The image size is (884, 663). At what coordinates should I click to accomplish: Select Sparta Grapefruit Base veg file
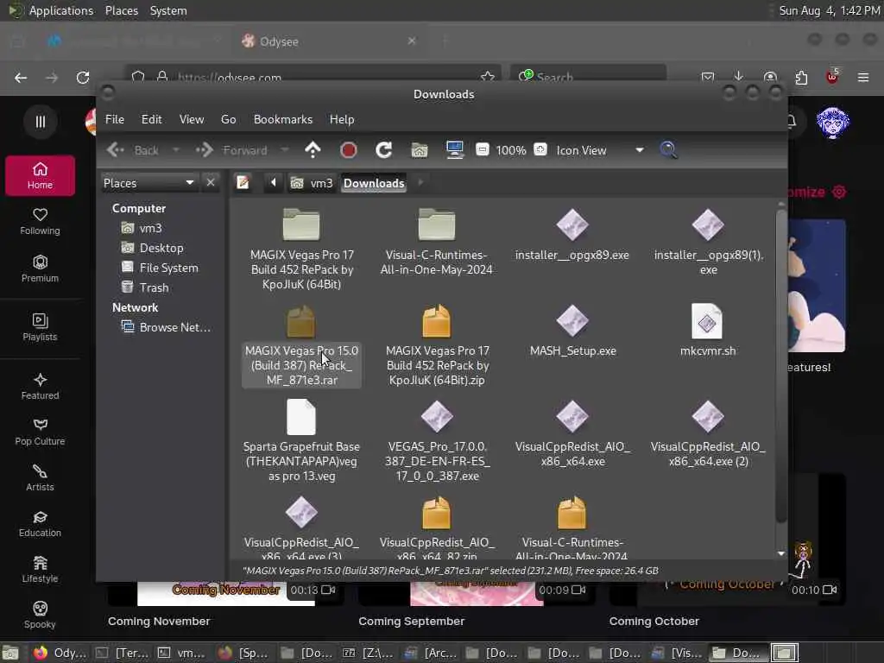point(301,440)
